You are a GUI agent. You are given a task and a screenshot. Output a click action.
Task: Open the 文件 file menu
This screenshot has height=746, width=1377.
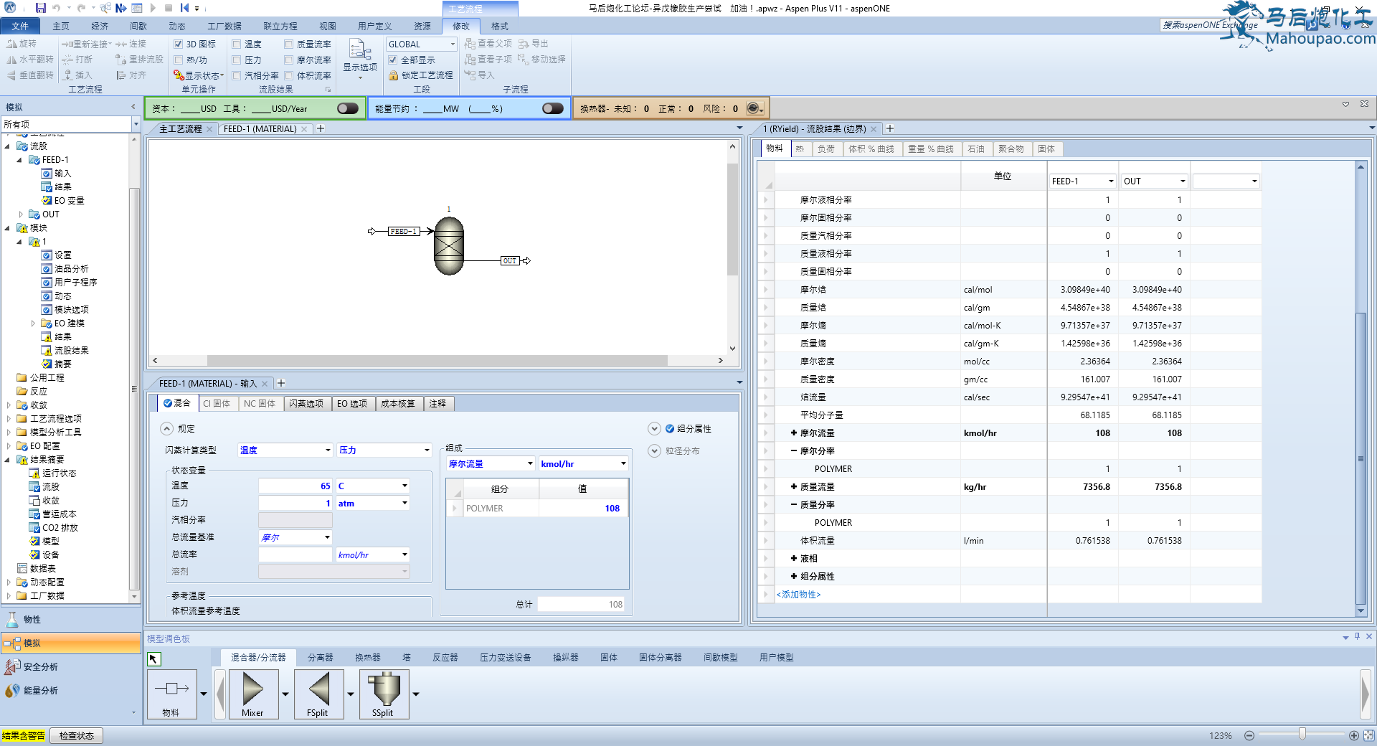[x=20, y=27]
